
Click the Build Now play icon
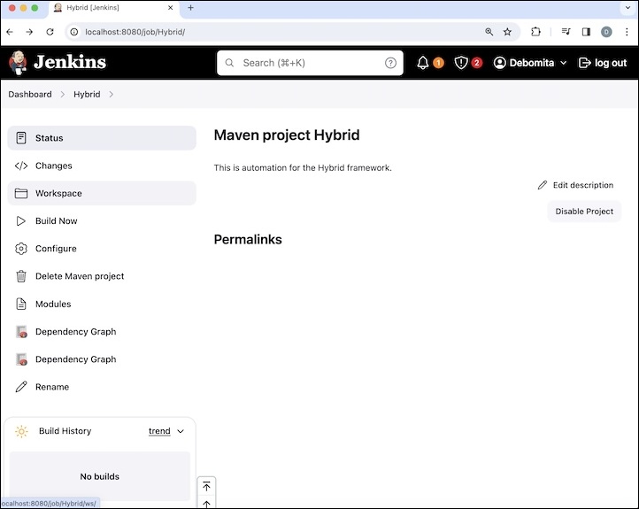[x=21, y=221]
